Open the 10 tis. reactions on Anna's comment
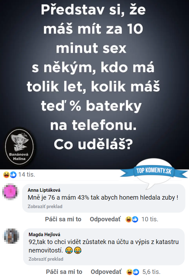The height and width of the screenshot is (278, 189). click(150, 219)
